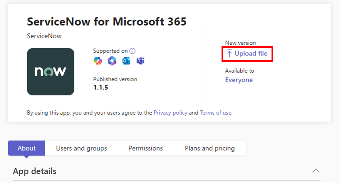Click the Teams supported-on icon
Image resolution: width=340 pixels, height=183 pixels.
click(140, 61)
